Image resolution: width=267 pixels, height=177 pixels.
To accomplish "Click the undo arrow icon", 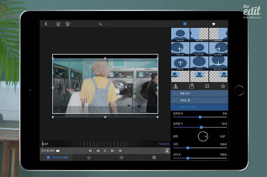I will click(x=100, y=24).
